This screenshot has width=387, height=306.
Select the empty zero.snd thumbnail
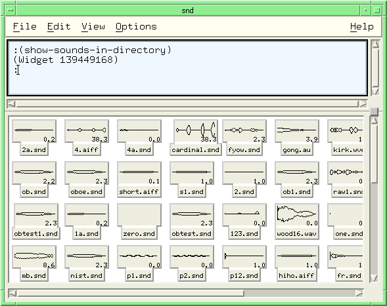click(x=139, y=215)
